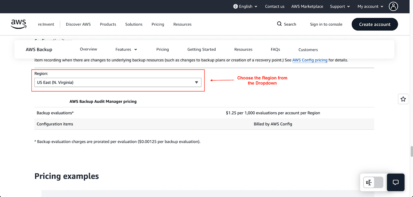This screenshot has width=413, height=197.
Task: Click the $1.25 per 1,000 evaluations cell
Action: tap(273, 113)
